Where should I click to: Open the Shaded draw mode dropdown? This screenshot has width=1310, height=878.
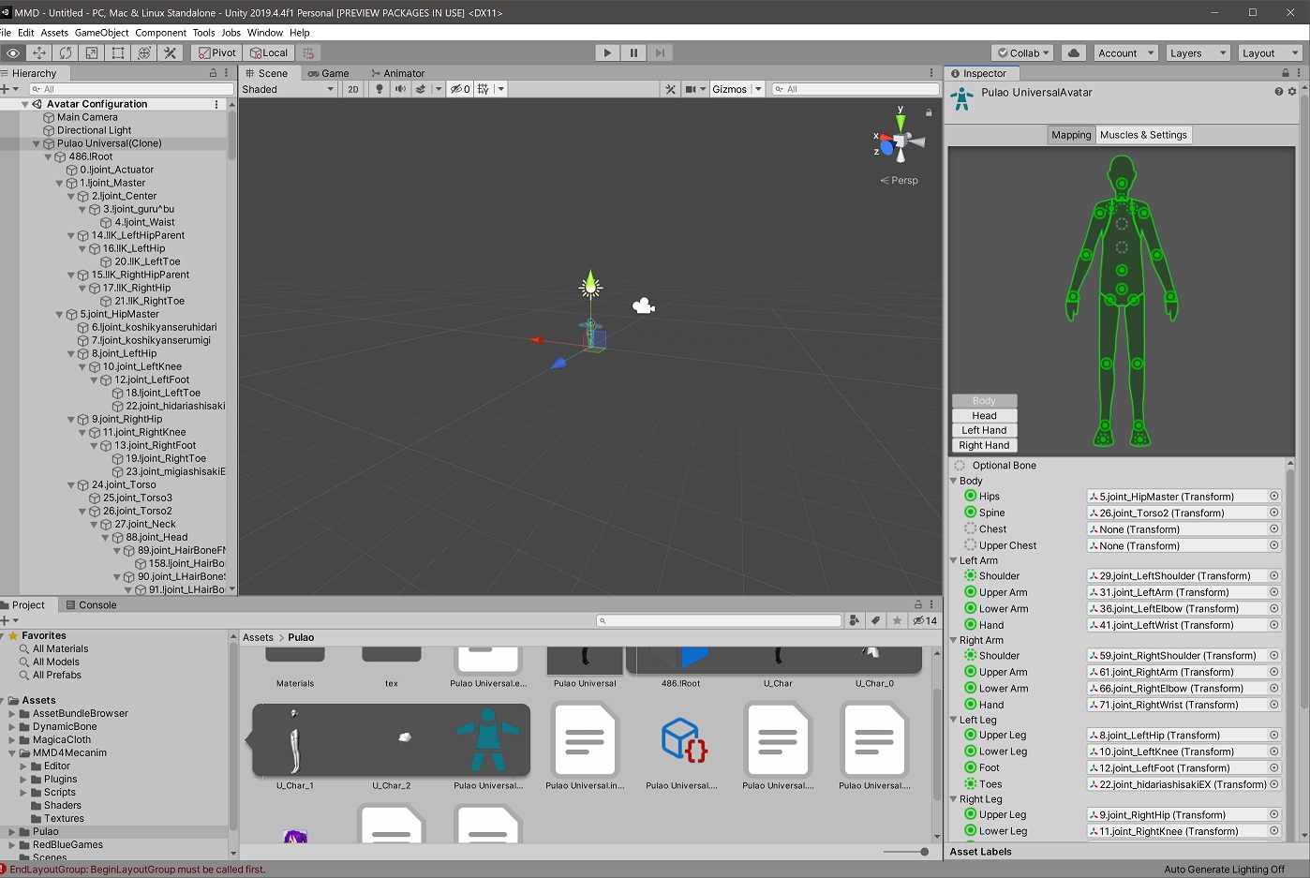pyautogui.click(x=288, y=89)
